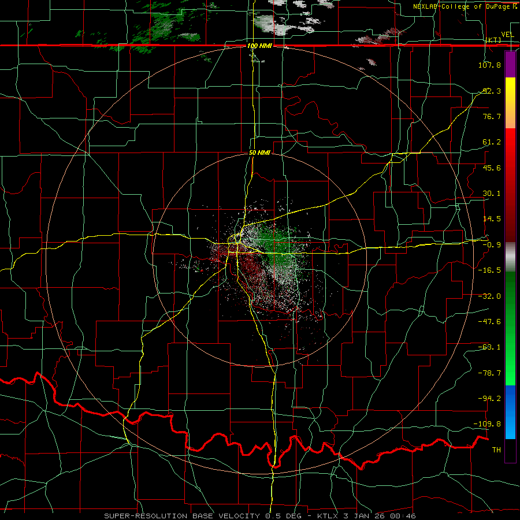This screenshot has height=520, width=520.
Task: Click the 100 NMI range ring label
Action: click(x=259, y=46)
